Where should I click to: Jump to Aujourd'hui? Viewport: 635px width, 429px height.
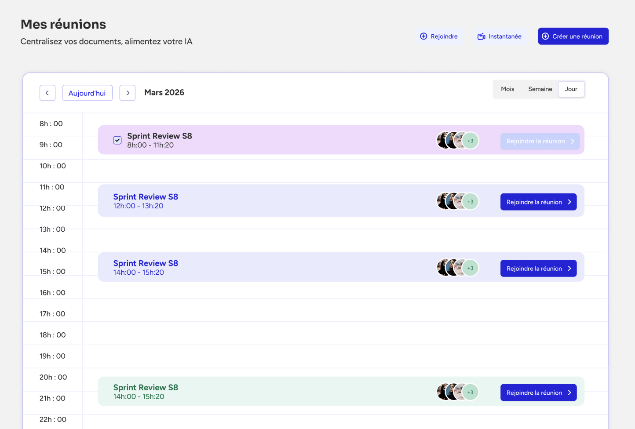click(x=87, y=93)
